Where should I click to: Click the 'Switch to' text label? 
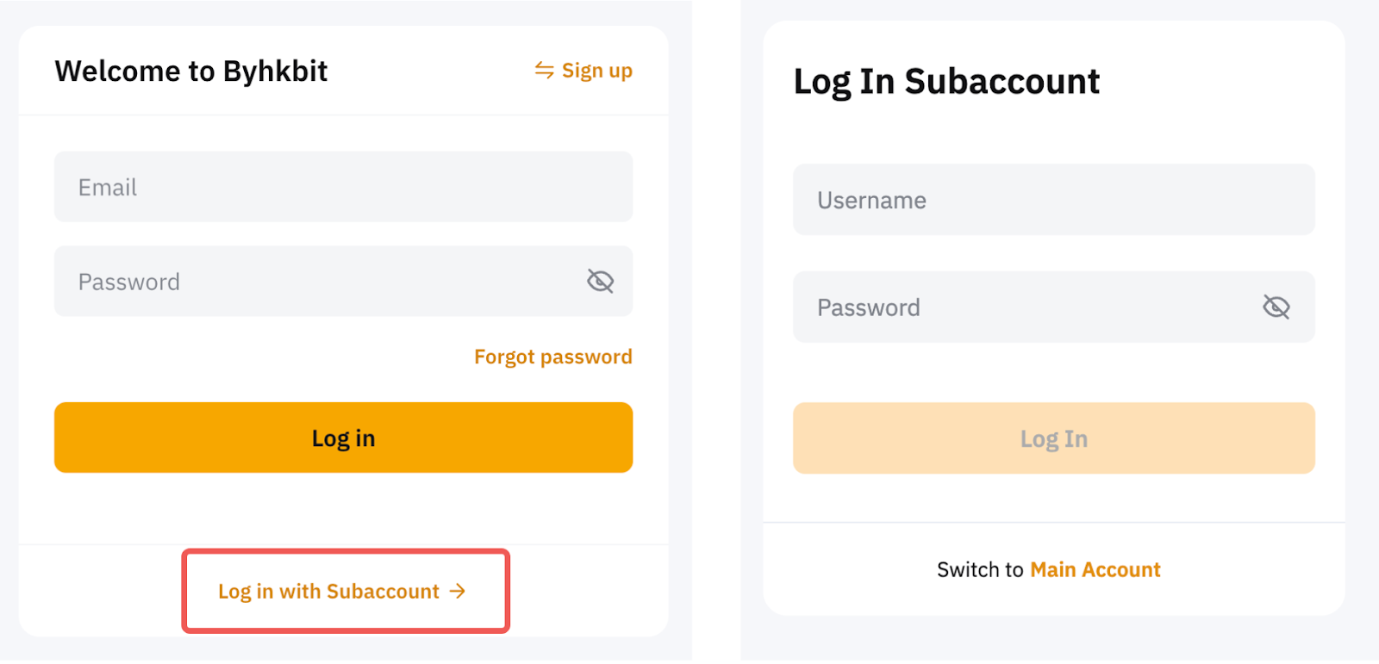tap(980, 570)
